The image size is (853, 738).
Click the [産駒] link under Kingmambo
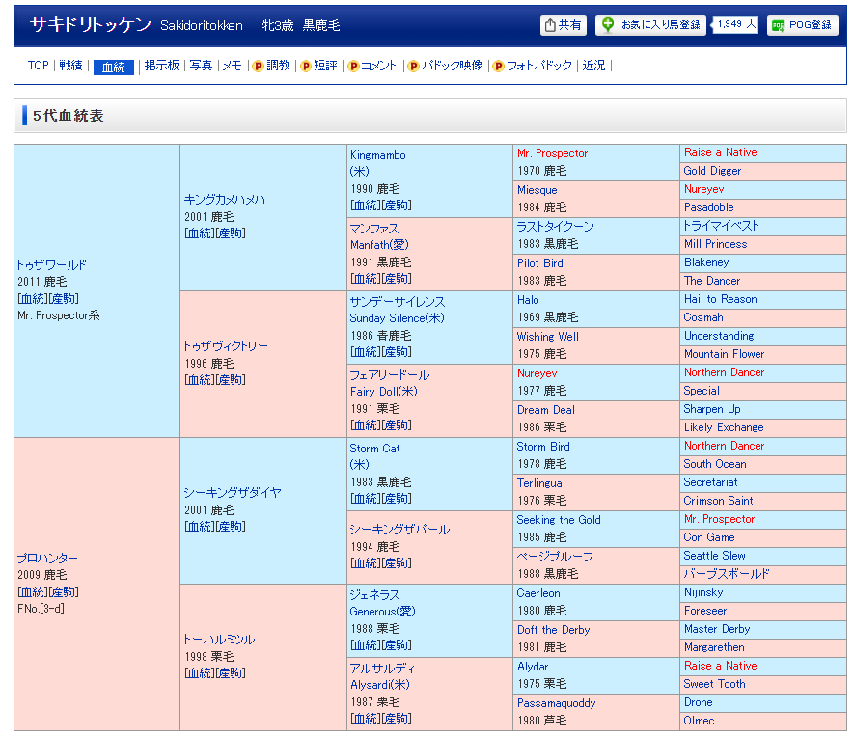pos(396,205)
